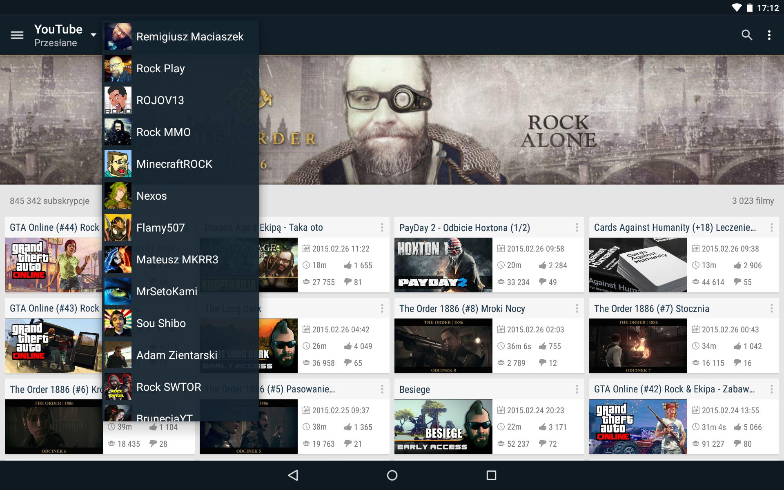Image resolution: width=784 pixels, height=490 pixels.
Task: Open GTA Online (#42) Rock & Ekipa title
Action: tap(675, 389)
